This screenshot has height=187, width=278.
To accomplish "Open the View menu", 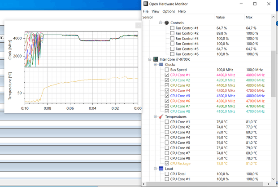I will pos(155,11).
